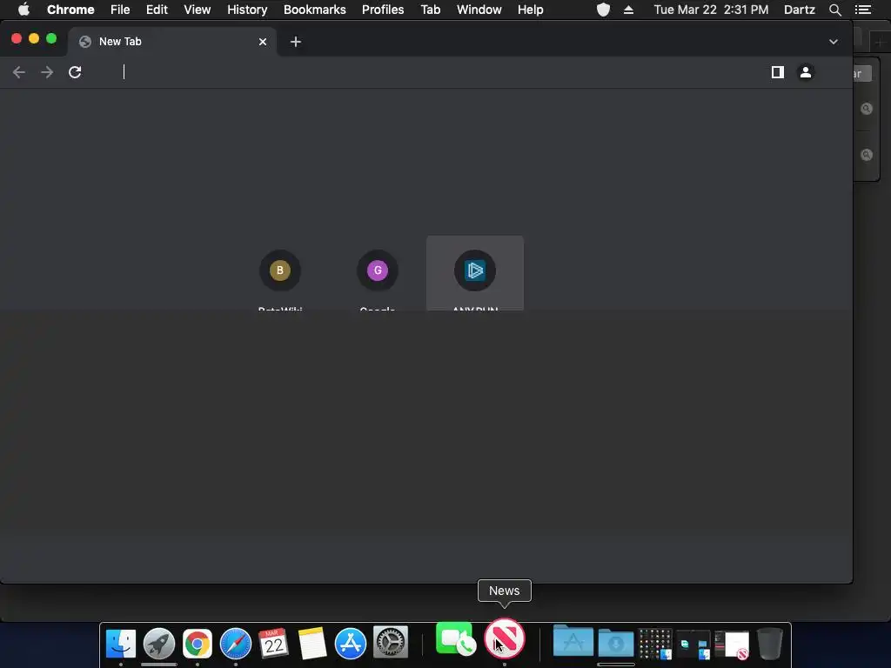Screen dimensions: 891x668
Task: Open the View menu
Action: click(198, 10)
